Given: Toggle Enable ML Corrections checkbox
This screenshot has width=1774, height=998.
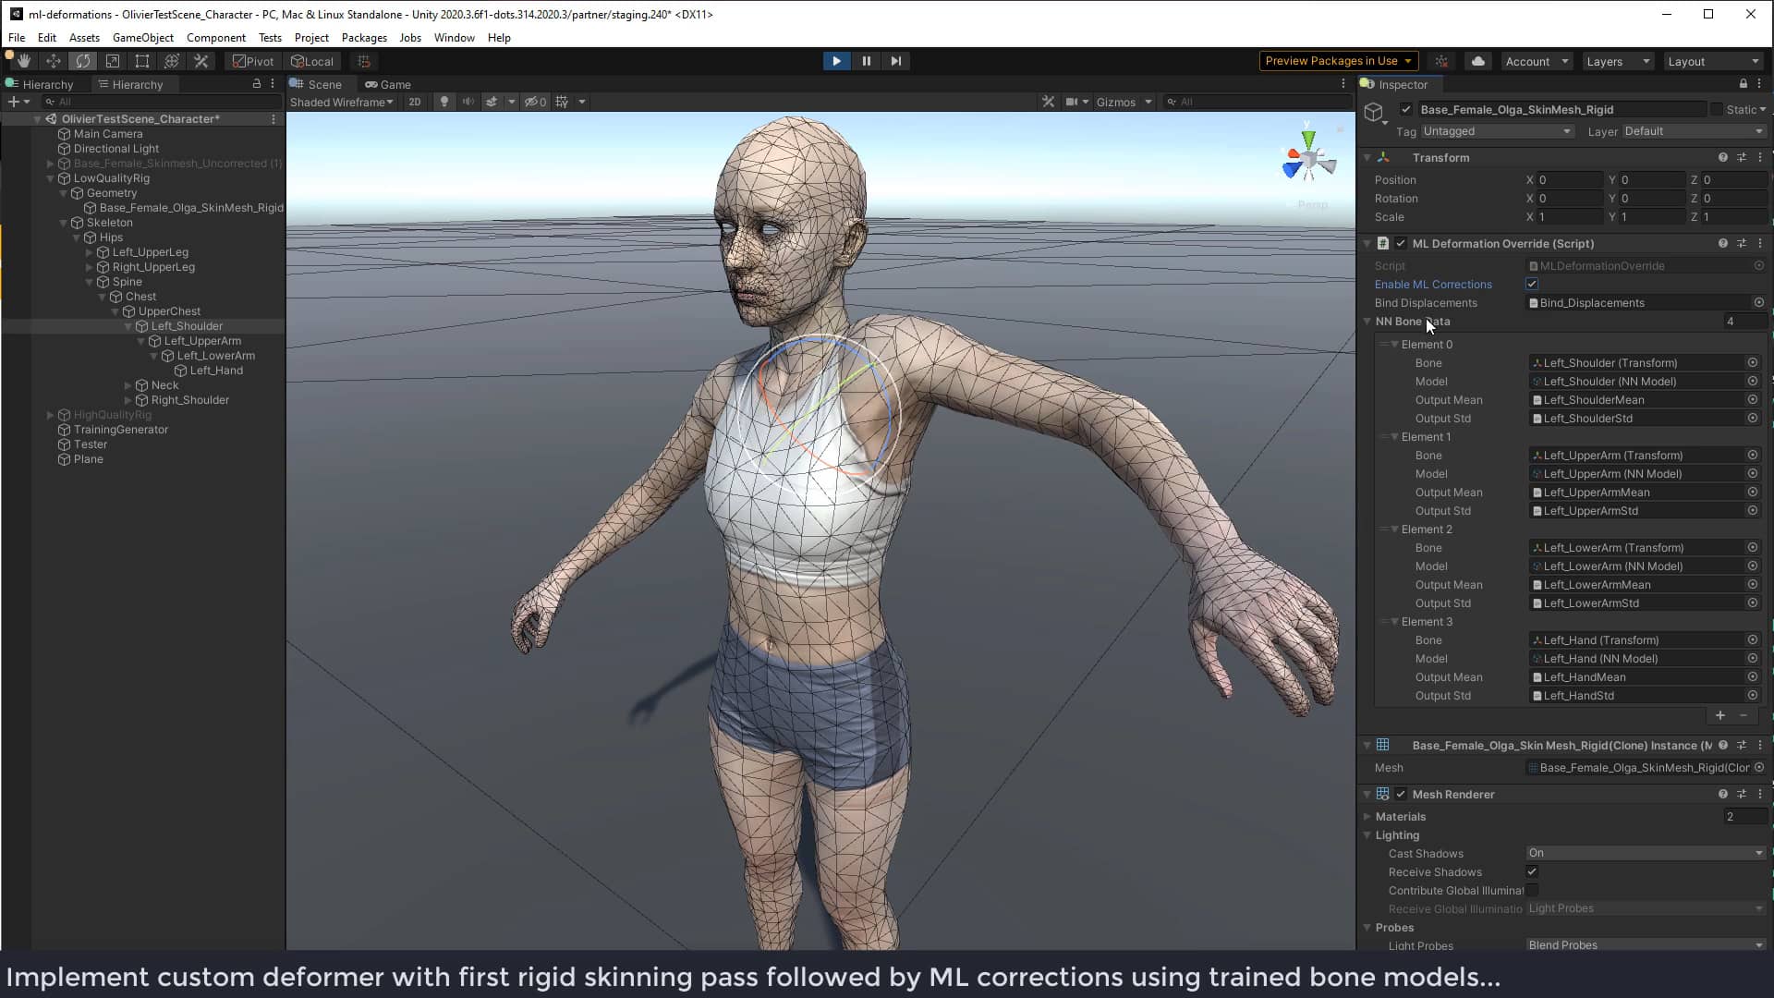Looking at the screenshot, I should click(1531, 284).
